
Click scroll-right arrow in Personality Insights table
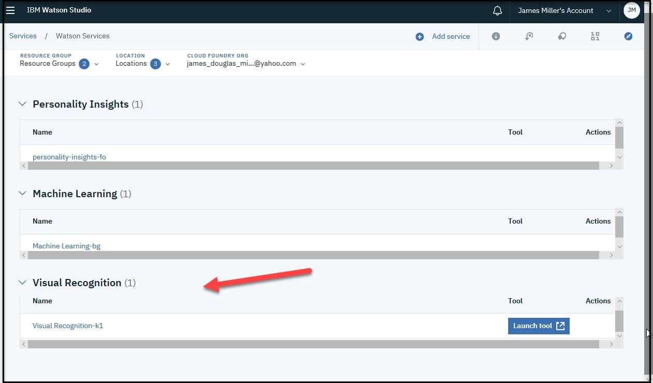click(611, 166)
